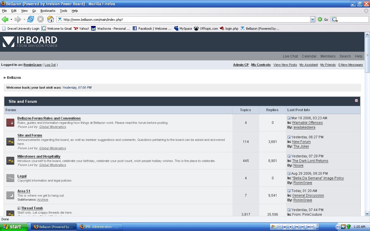This screenshot has height=231, width=370.
Task: Click the Windows Start button
Action: click(14, 227)
